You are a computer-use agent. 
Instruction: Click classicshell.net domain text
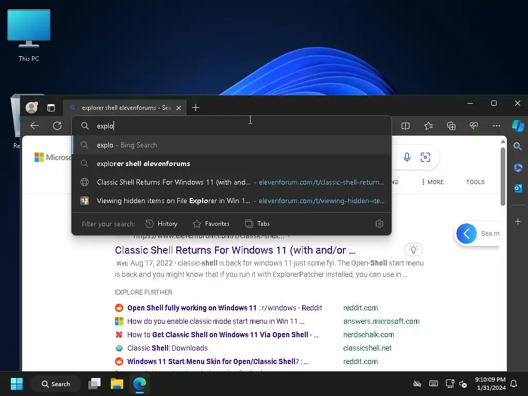click(x=367, y=348)
